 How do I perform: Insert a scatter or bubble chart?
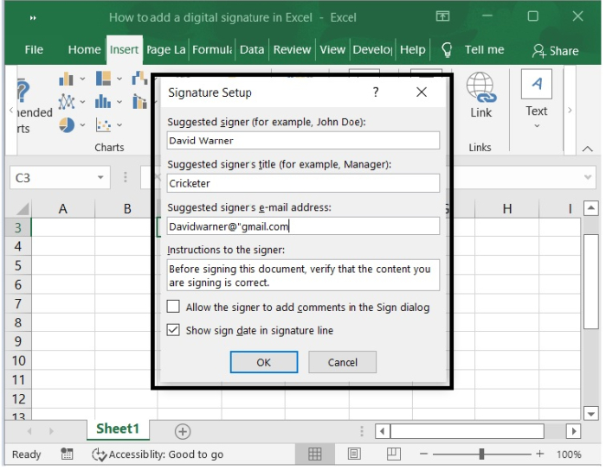[103, 125]
